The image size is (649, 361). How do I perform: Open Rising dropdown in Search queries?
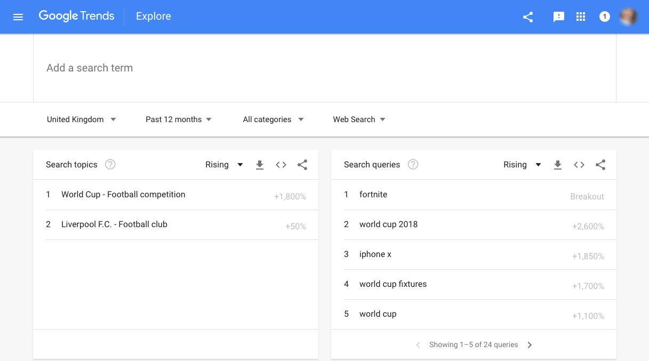coord(522,165)
